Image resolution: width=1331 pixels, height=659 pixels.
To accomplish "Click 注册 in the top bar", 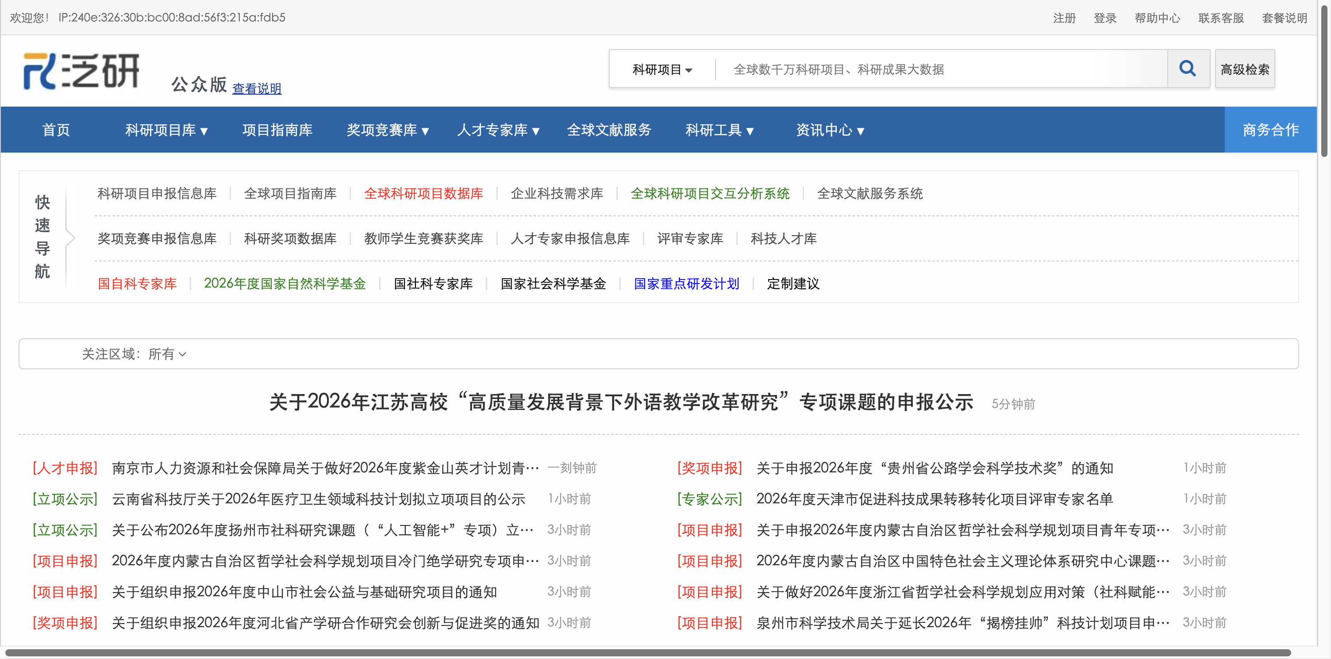I will click(x=1064, y=18).
